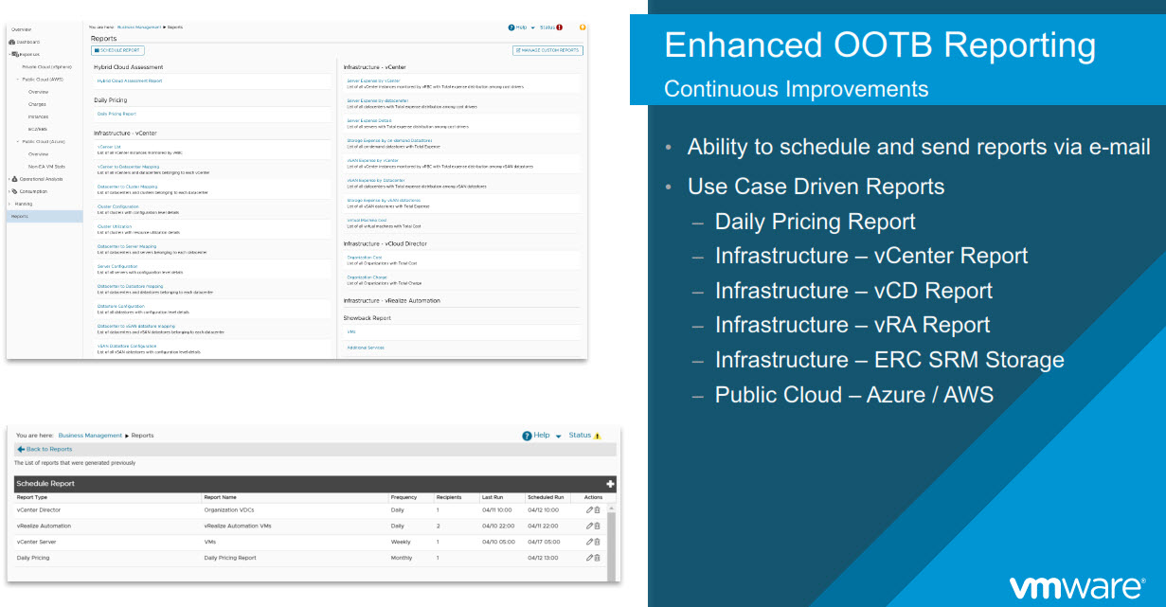Add a new schedule with the plus icon

[610, 484]
